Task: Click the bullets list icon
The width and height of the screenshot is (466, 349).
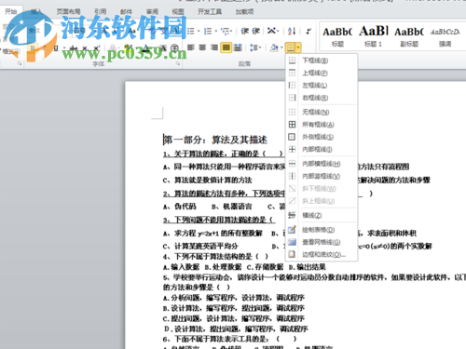Action: click(190, 32)
